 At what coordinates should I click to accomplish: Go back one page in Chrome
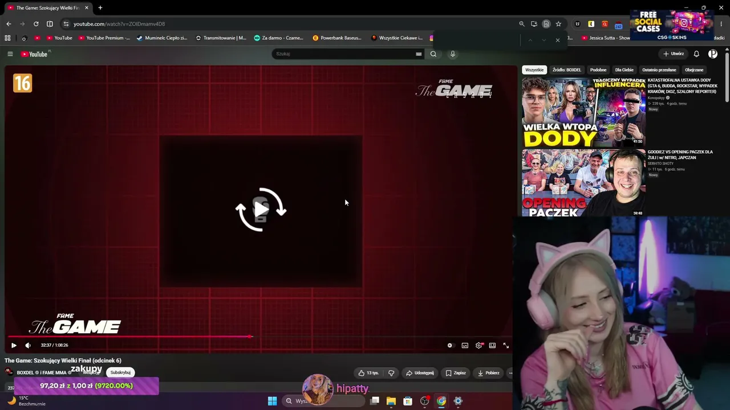9,24
